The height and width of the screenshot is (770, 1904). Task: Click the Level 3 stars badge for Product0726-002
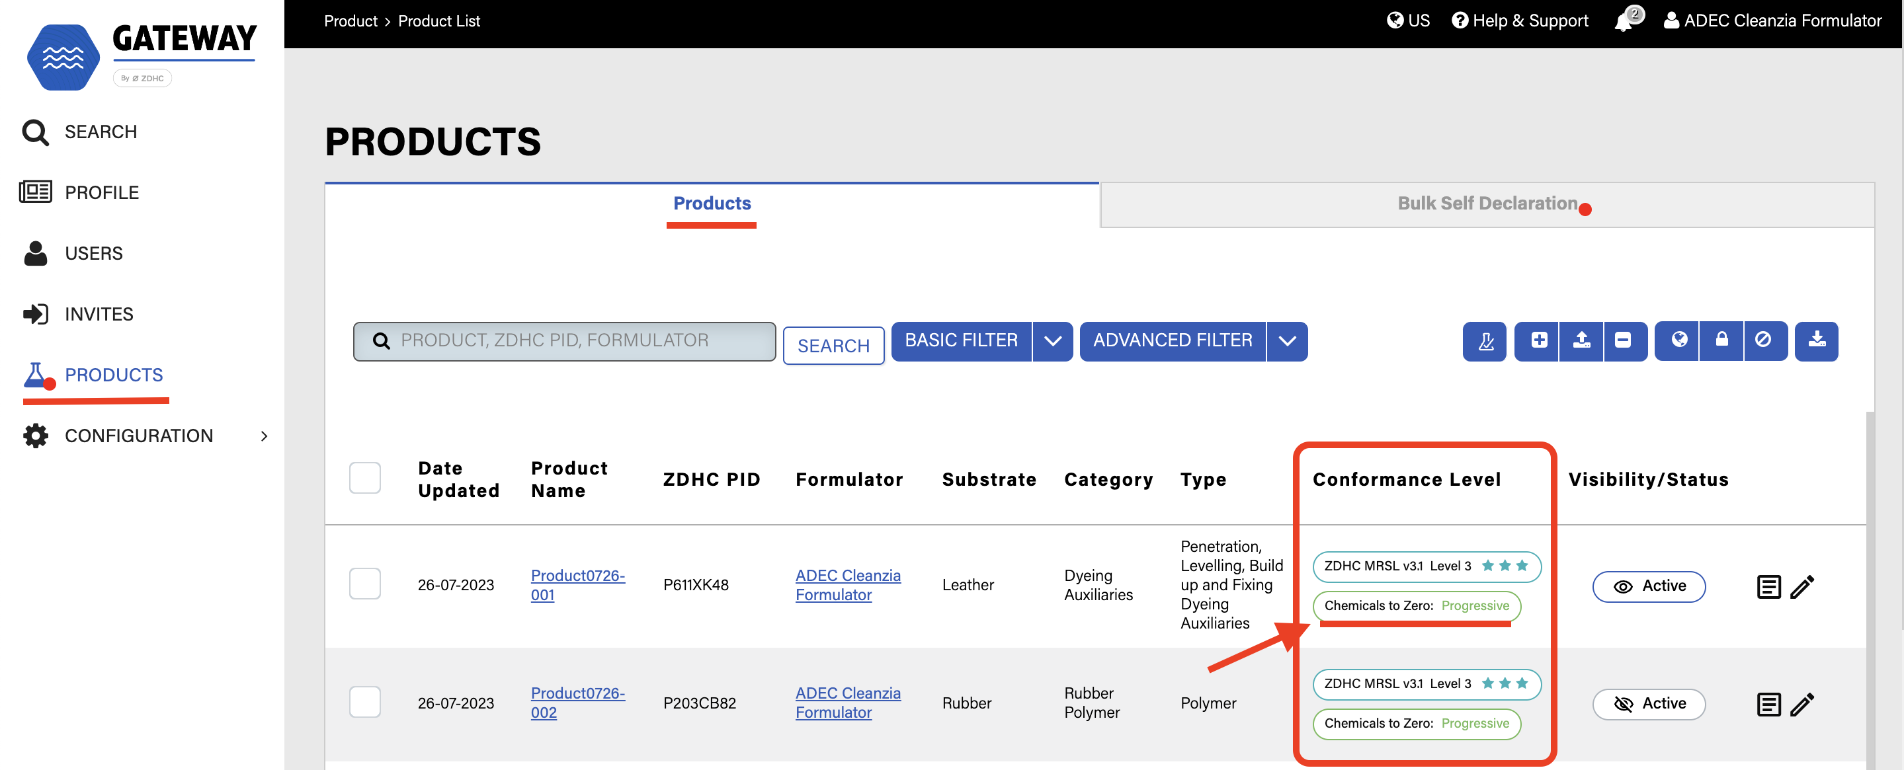1427,683
